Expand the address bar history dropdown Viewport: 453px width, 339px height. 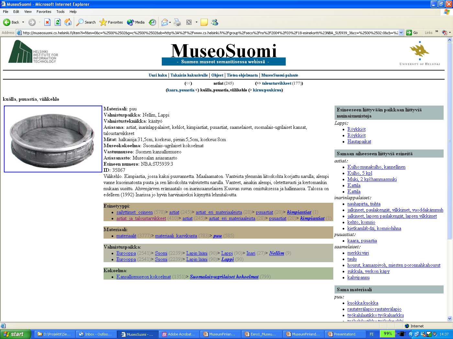[401, 33]
